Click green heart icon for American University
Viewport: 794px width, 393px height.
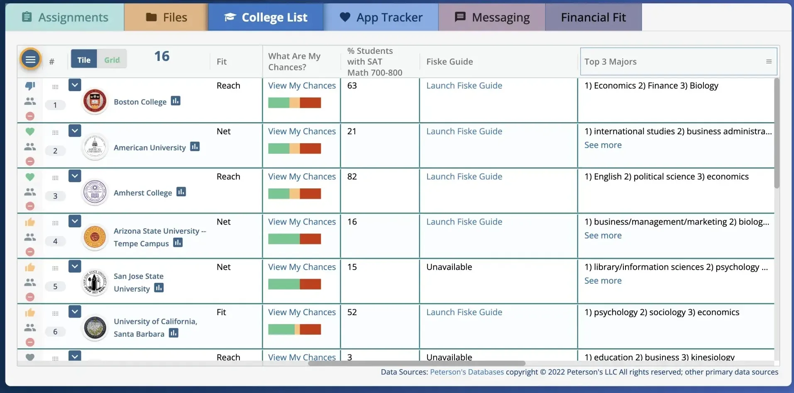(30, 132)
